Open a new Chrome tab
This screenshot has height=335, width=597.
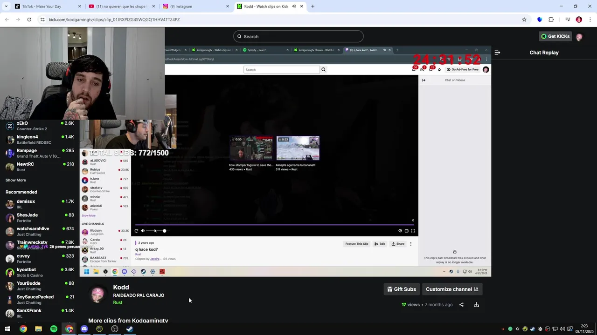pos(312,7)
